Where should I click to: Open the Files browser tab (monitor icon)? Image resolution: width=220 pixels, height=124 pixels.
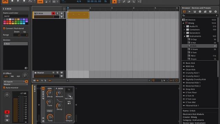click(x=210, y=12)
